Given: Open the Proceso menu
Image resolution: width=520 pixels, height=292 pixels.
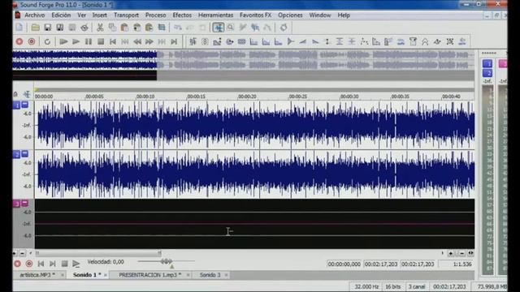Looking at the screenshot, I should click(x=155, y=15).
